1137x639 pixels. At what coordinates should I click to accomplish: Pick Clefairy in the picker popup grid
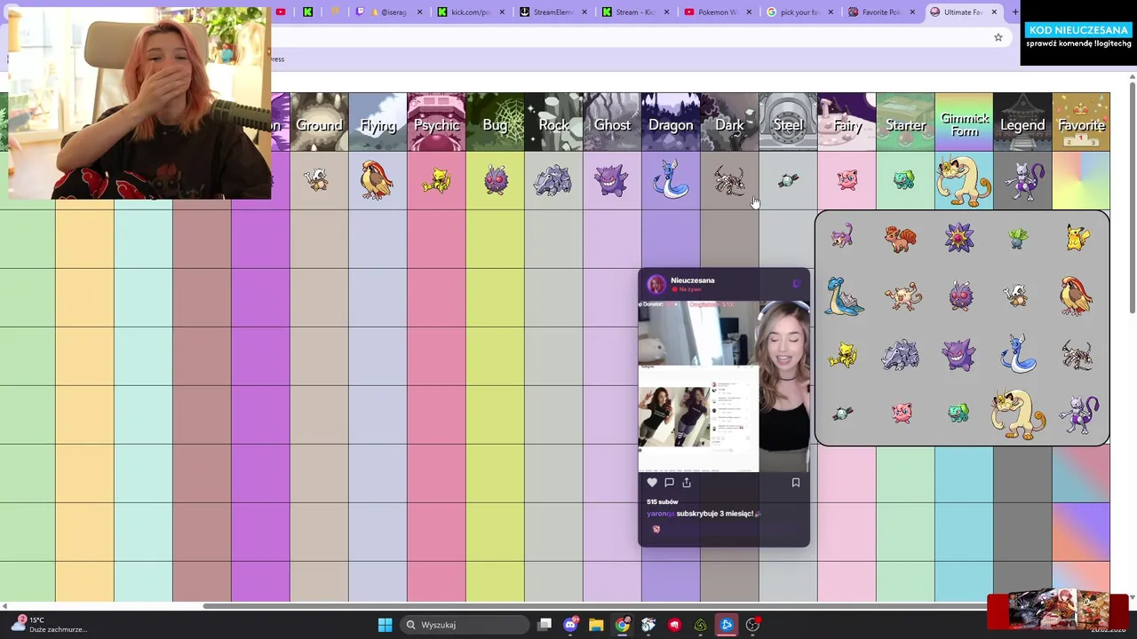901,414
